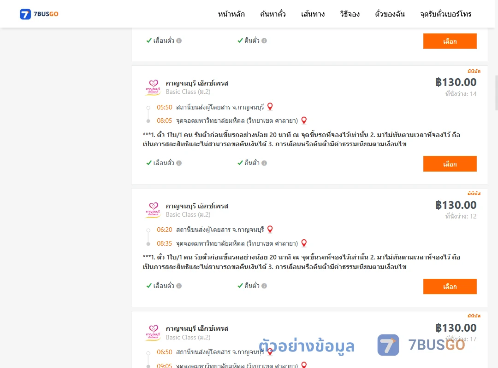Click เลื่อนตั๋ว label in 05:50 card
The width and height of the screenshot is (498, 368).
click(164, 163)
